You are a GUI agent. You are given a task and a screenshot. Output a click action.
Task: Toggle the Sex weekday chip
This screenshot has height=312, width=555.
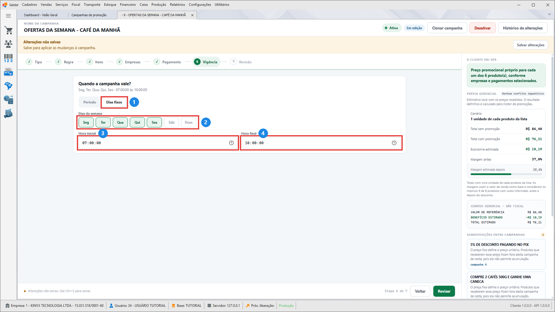coord(154,122)
